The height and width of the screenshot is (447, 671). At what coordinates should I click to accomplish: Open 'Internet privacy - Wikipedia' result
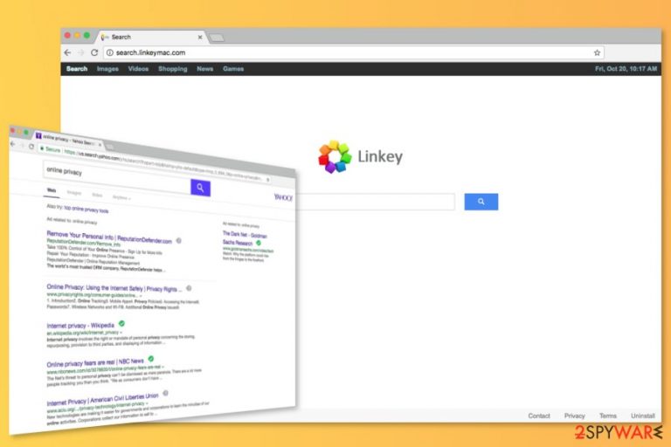click(x=80, y=326)
